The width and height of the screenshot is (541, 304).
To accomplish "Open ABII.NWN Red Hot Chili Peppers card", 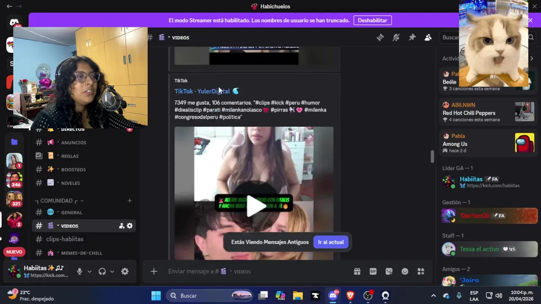I will [488, 112].
